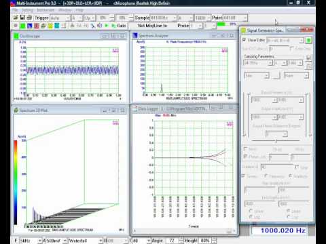Toggle the Sweep checkbox in Signal Generator
This screenshot has height=244, width=326.
click(244, 176)
